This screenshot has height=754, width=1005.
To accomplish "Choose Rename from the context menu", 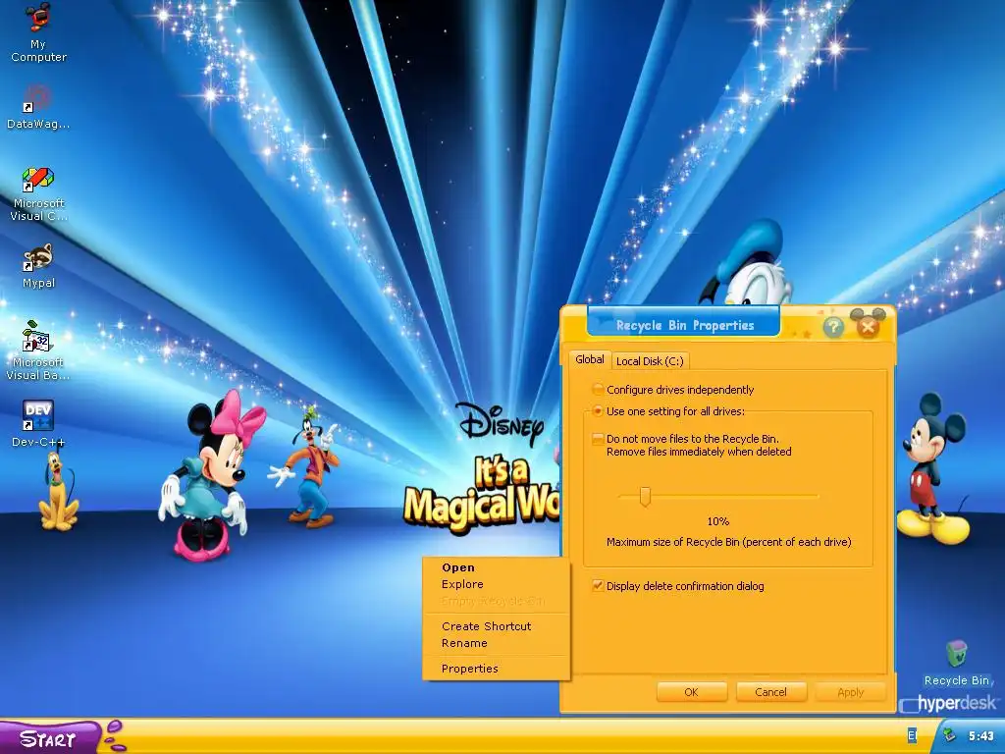I will pyautogui.click(x=496, y=643).
